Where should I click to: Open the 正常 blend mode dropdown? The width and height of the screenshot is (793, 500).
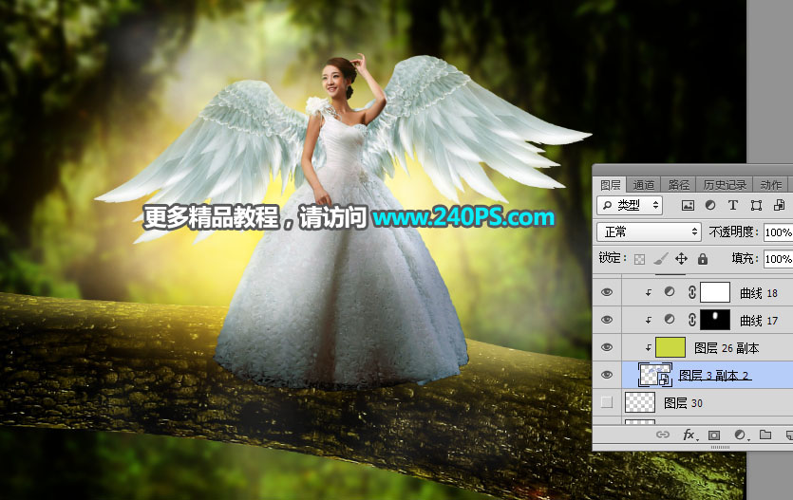coord(650,231)
